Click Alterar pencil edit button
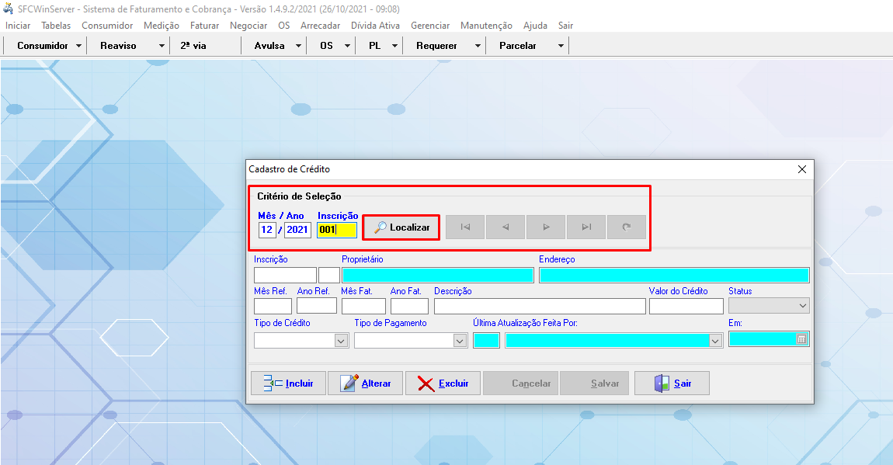Image resolution: width=893 pixels, height=465 pixels. point(365,383)
